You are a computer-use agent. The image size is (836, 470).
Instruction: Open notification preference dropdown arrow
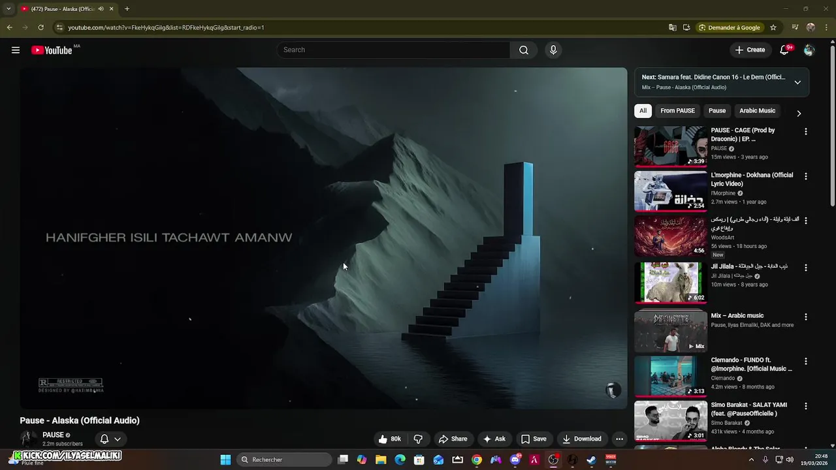pos(118,439)
